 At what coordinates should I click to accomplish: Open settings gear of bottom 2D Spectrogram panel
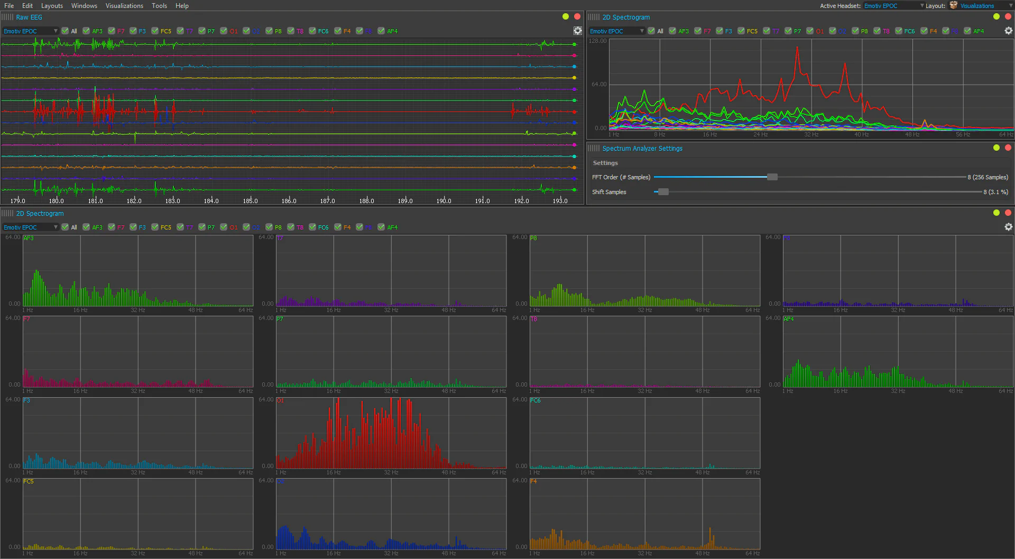coord(1008,227)
